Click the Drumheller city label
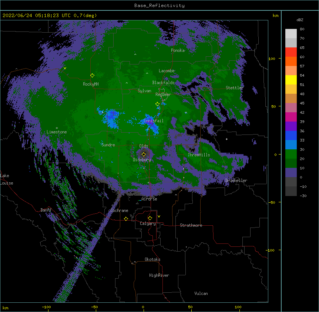Screen dimensions: 319x312 click(x=236, y=180)
